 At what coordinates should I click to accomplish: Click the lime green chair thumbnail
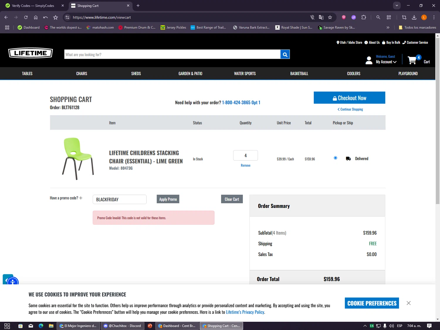[78, 159]
